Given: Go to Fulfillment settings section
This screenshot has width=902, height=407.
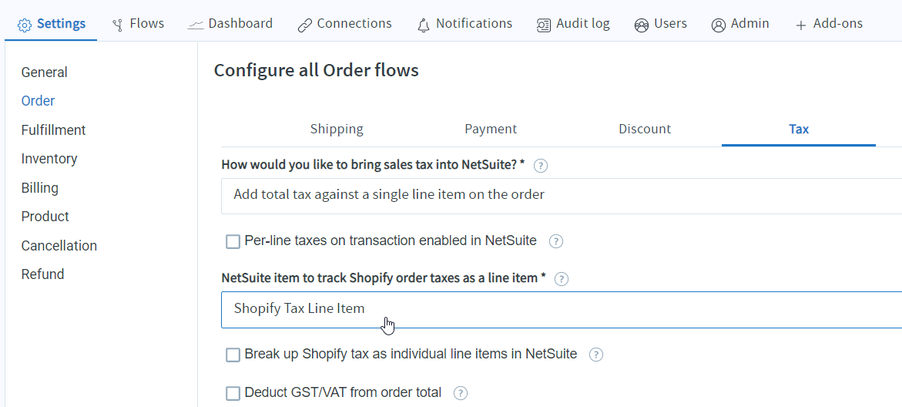Looking at the screenshot, I should pyautogui.click(x=53, y=130).
